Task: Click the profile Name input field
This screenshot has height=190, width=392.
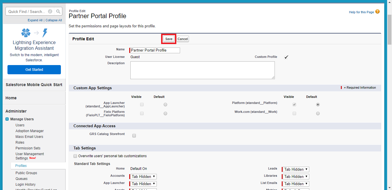Action: tap(155, 50)
